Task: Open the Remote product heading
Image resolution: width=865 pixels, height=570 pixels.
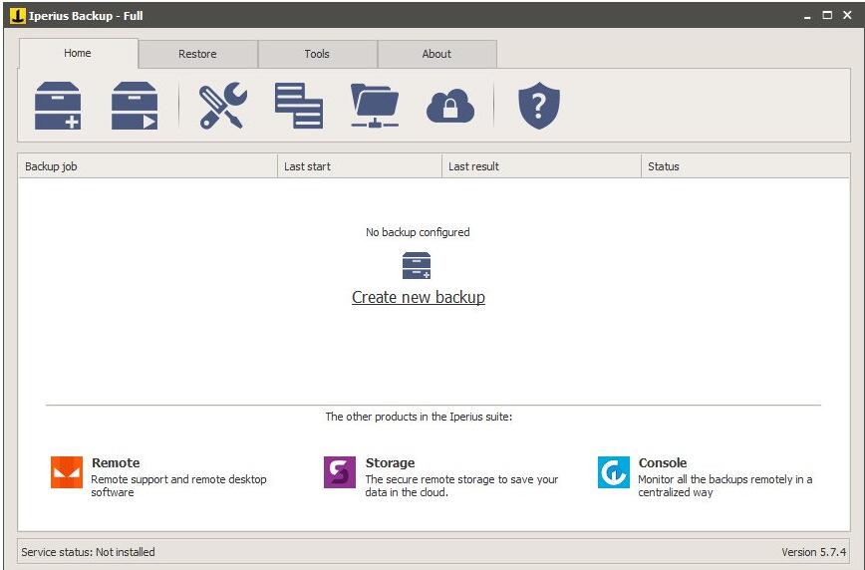Action: (x=116, y=463)
